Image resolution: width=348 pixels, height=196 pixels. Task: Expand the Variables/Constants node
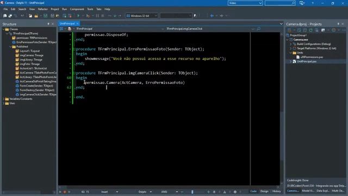(x=4, y=99)
